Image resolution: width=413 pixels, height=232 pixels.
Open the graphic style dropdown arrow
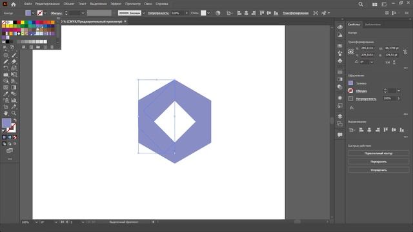(208, 13)
